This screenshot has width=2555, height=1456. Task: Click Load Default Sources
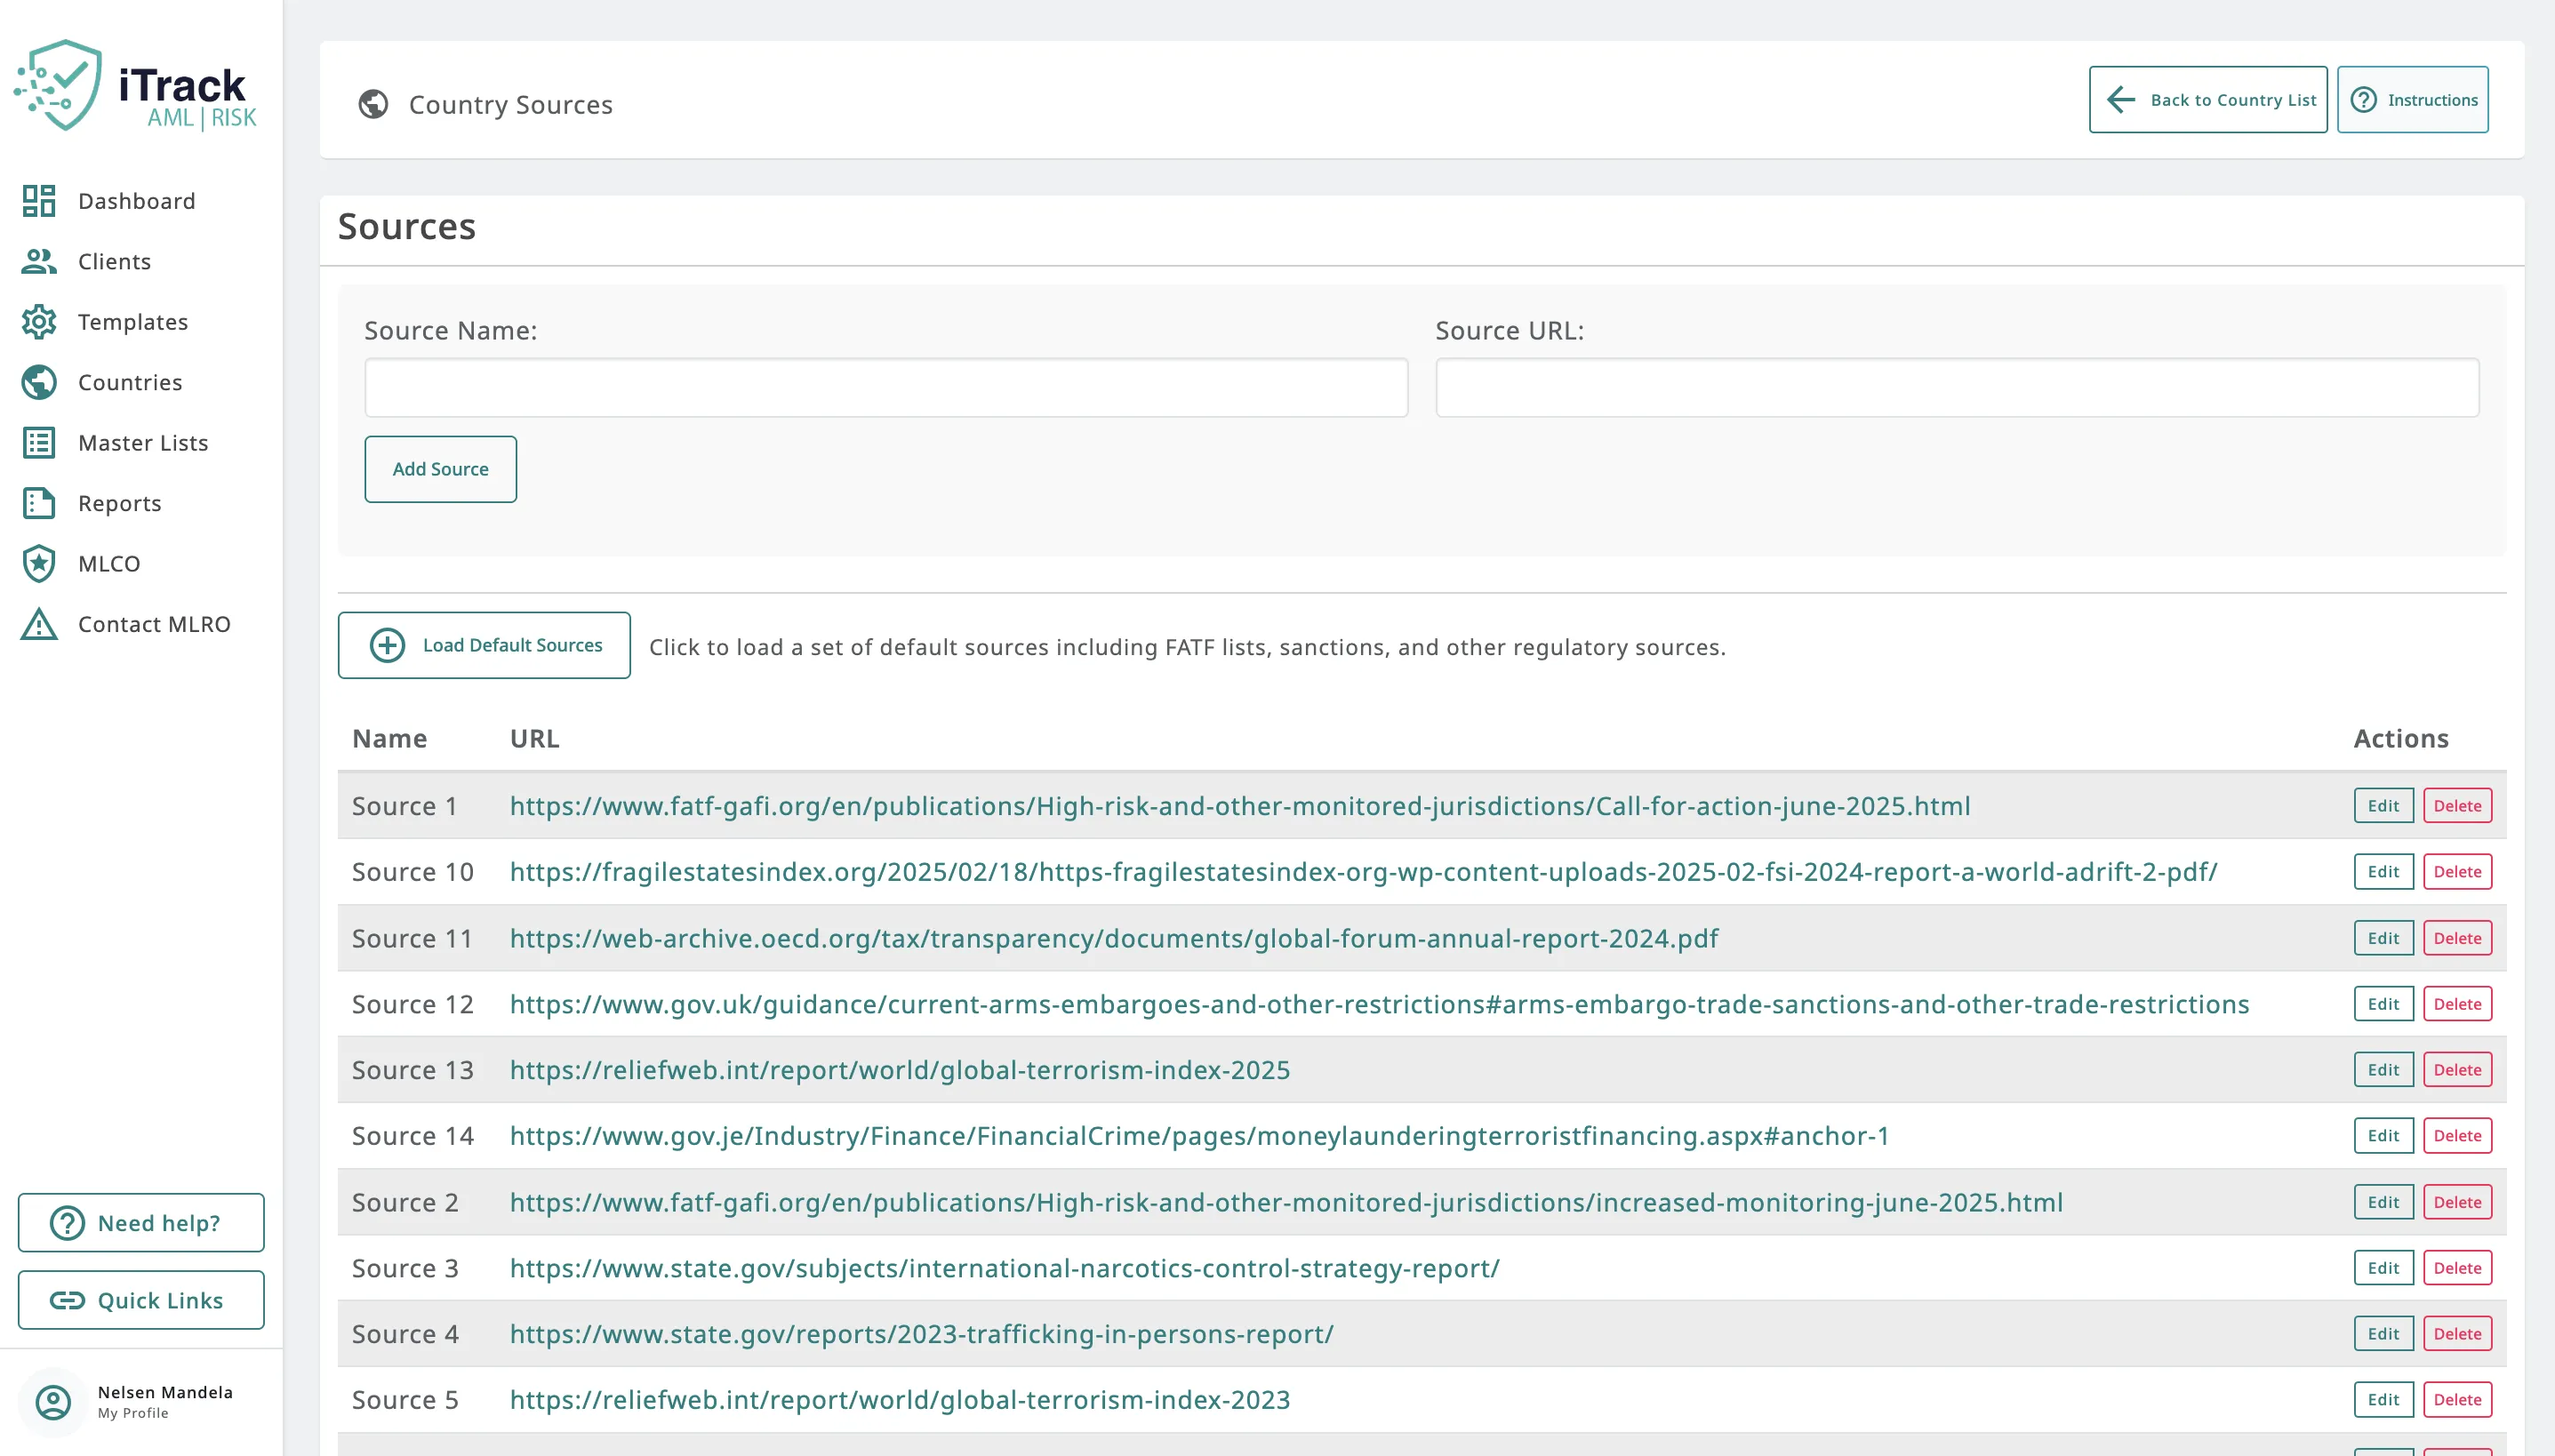point(483,645)
